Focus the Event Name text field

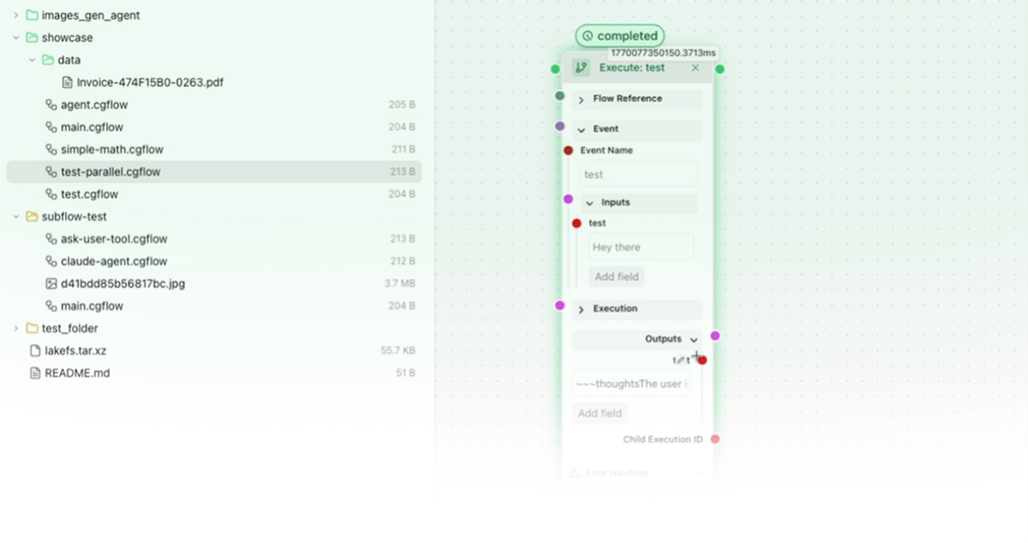[638, 175]
